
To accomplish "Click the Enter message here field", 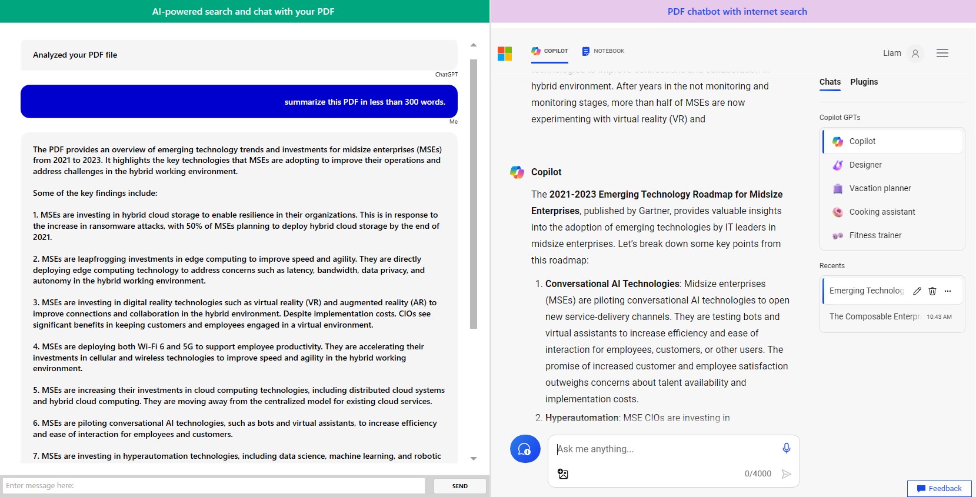I will pos(214,486).
